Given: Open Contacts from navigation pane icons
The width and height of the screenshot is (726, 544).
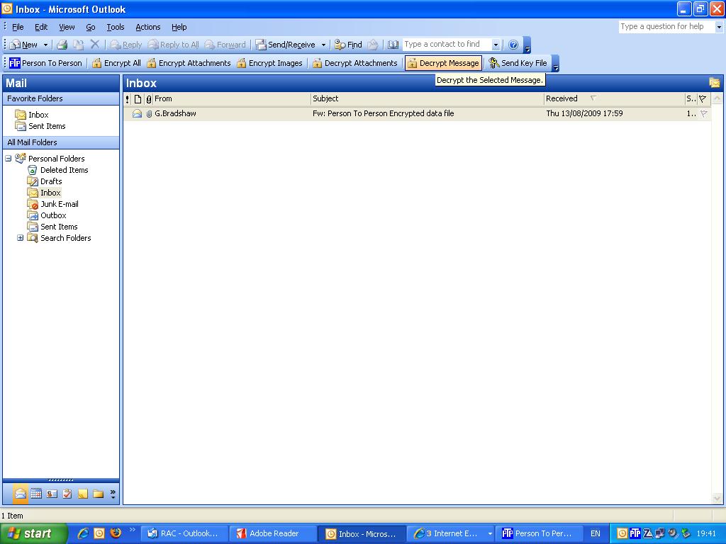Looking at the screenshot, I should [x=52, y=494].
